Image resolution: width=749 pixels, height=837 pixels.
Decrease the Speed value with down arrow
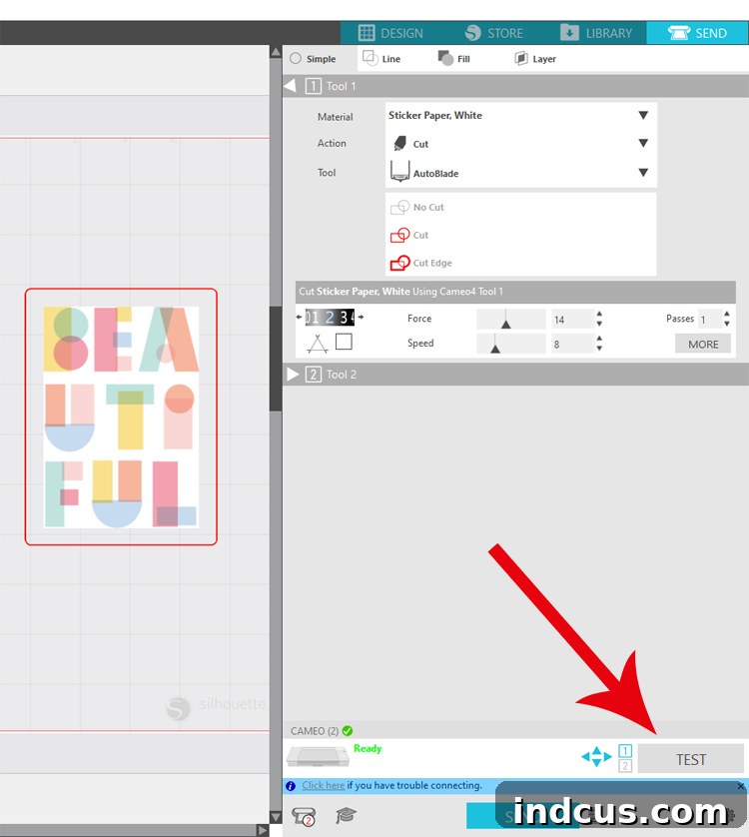point(599,348)
